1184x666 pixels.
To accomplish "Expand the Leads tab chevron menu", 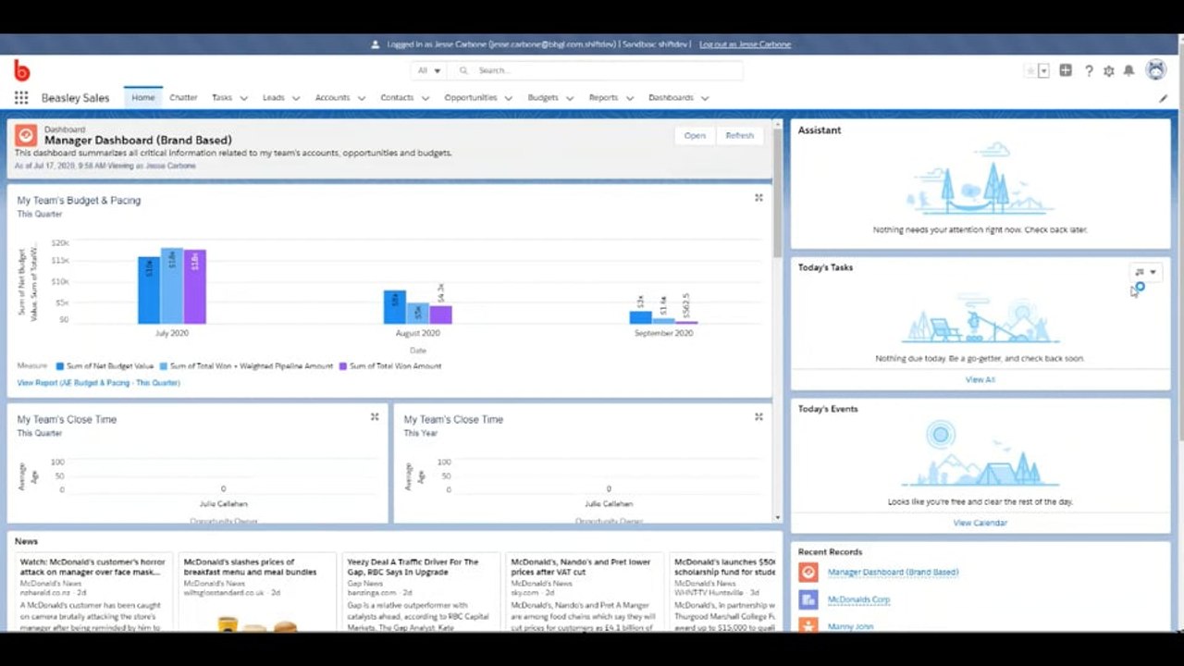I will (x=296, y=98).
